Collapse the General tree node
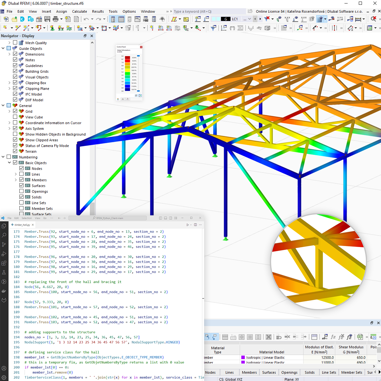 3,105
